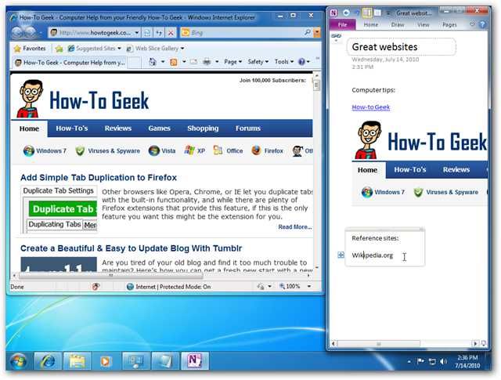
Task: Open Shopping section on the webpage
Action: 203,128
